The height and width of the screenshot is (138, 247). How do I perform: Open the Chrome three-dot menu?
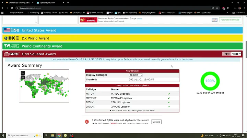tap(244, 8)
